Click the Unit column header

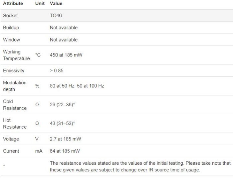pyautogui.click(x=40, y=4)
